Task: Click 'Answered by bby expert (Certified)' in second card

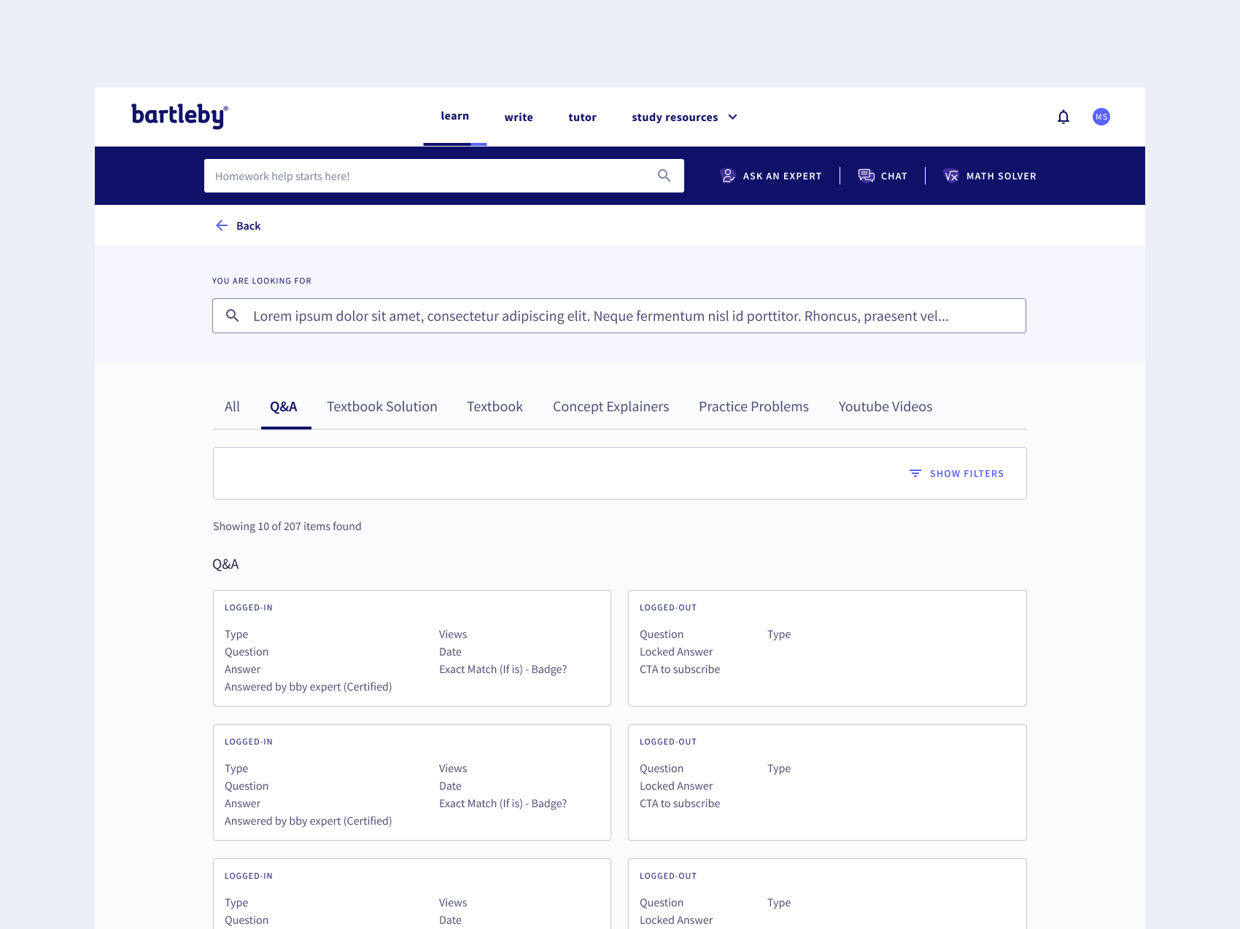Action: pos(309,821)
